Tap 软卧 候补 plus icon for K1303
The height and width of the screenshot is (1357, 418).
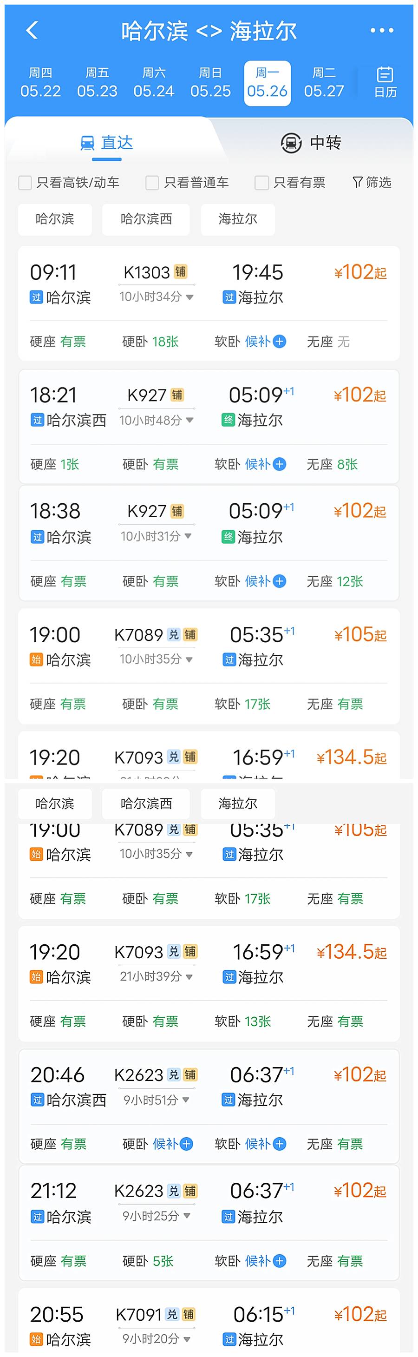[x=280, y=342]
